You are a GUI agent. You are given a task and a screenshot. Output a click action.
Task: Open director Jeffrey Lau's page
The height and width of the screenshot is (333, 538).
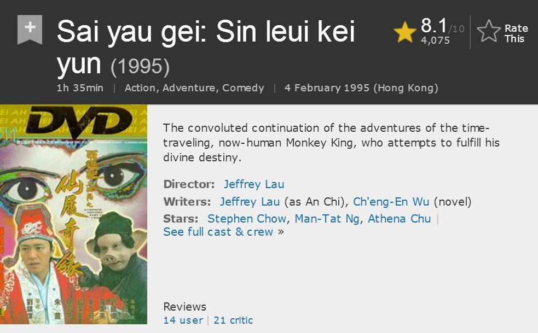[254, 184]
